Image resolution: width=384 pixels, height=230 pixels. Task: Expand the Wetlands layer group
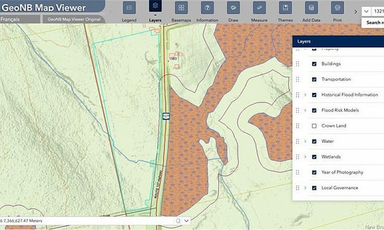click(x=305, y=157)
